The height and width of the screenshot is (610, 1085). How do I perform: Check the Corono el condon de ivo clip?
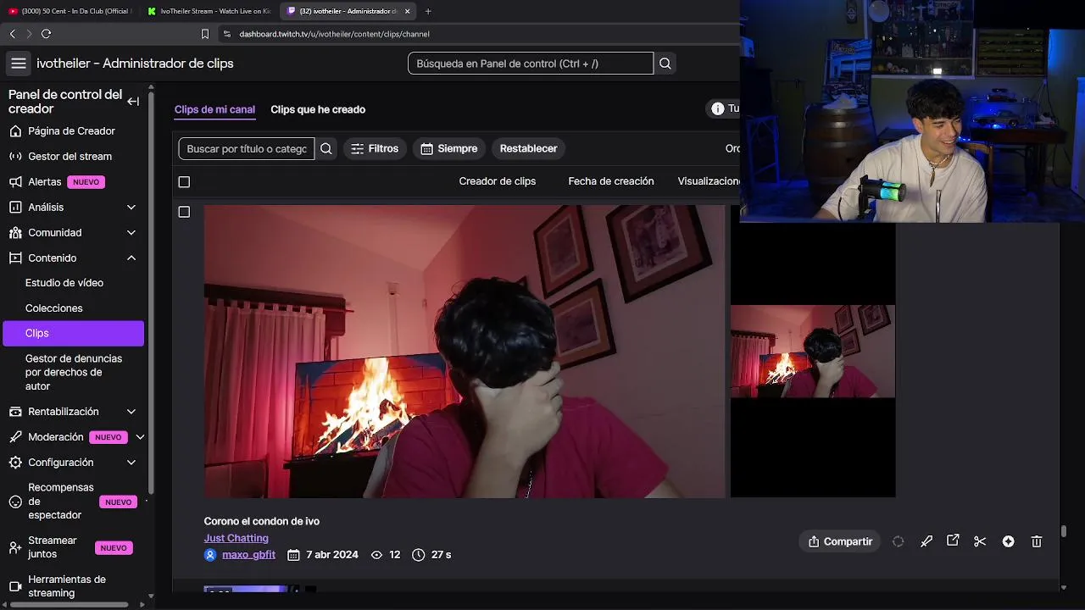pyautogui.click(x=184, y=212)
